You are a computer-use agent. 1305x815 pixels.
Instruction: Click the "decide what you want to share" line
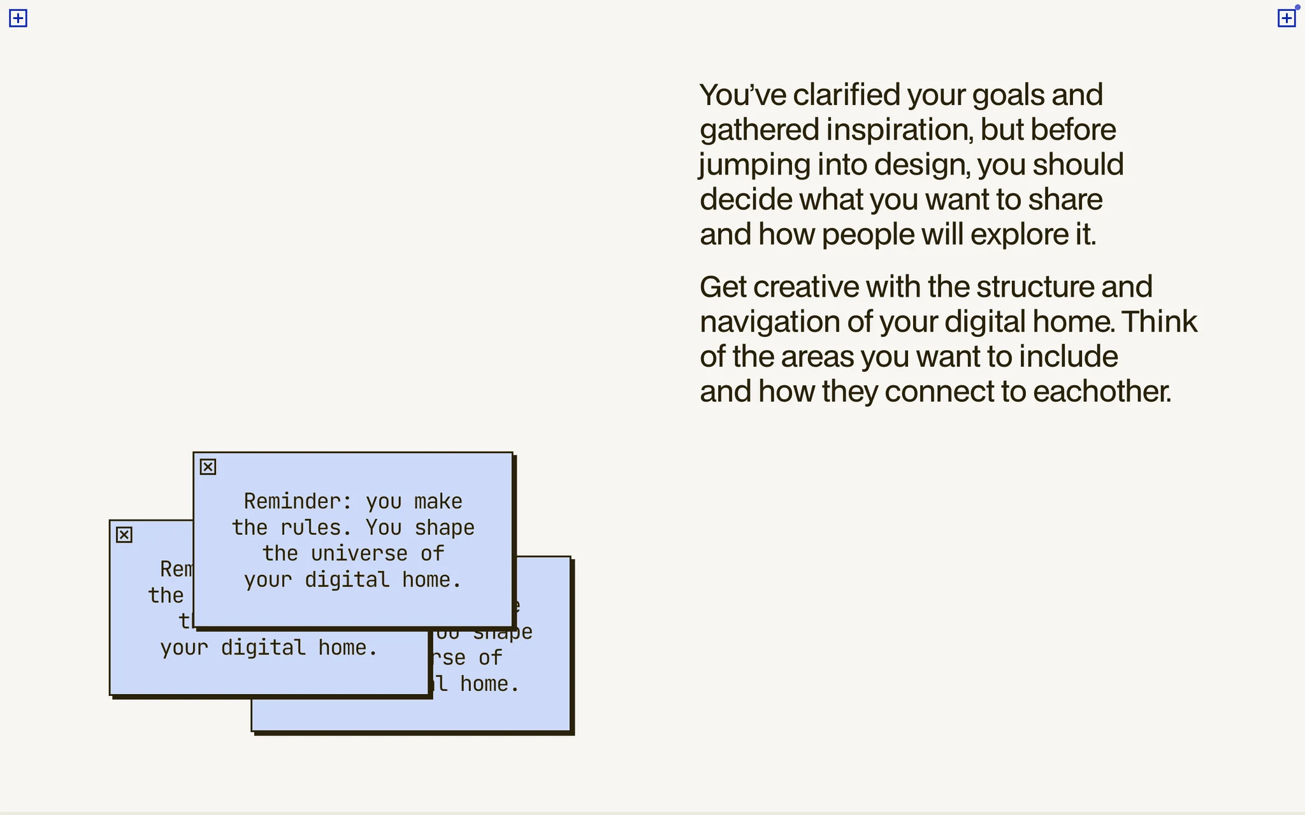[900, 200]
